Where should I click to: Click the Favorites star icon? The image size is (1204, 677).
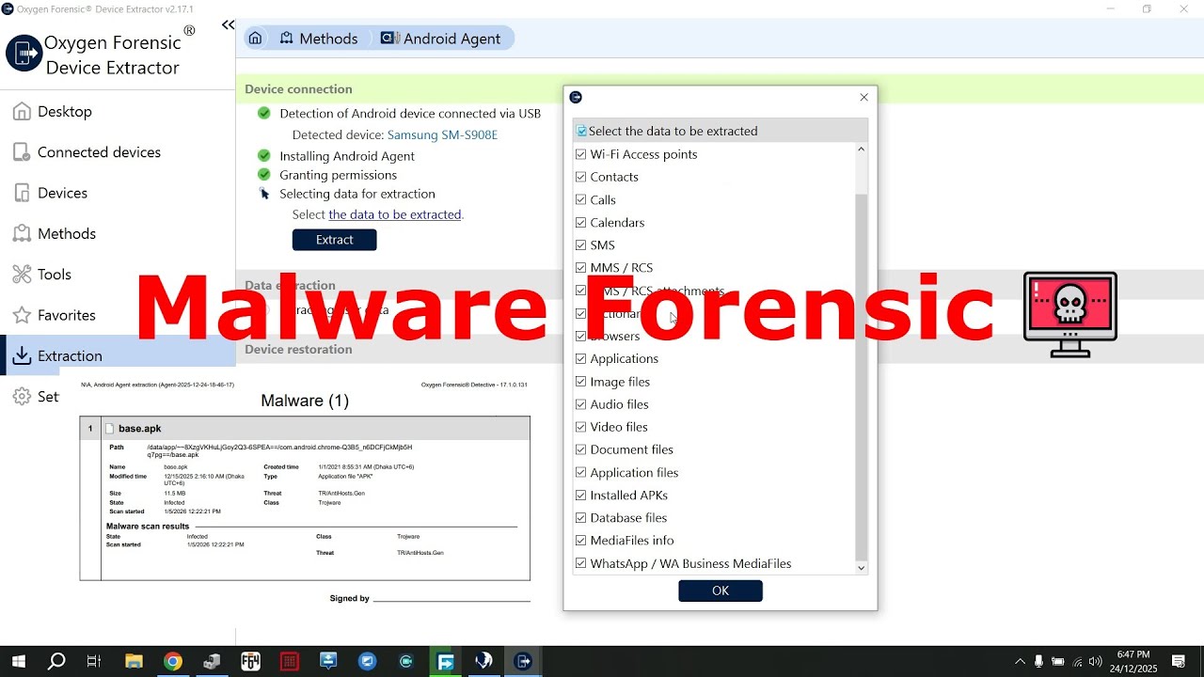coord(22,315)
